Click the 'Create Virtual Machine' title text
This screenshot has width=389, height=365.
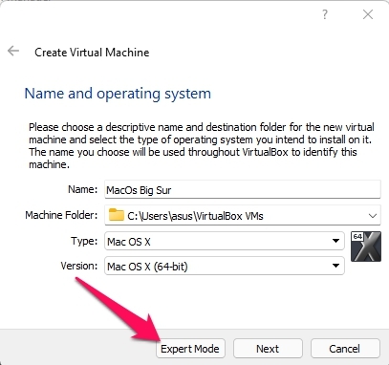[x=92, y=53]
